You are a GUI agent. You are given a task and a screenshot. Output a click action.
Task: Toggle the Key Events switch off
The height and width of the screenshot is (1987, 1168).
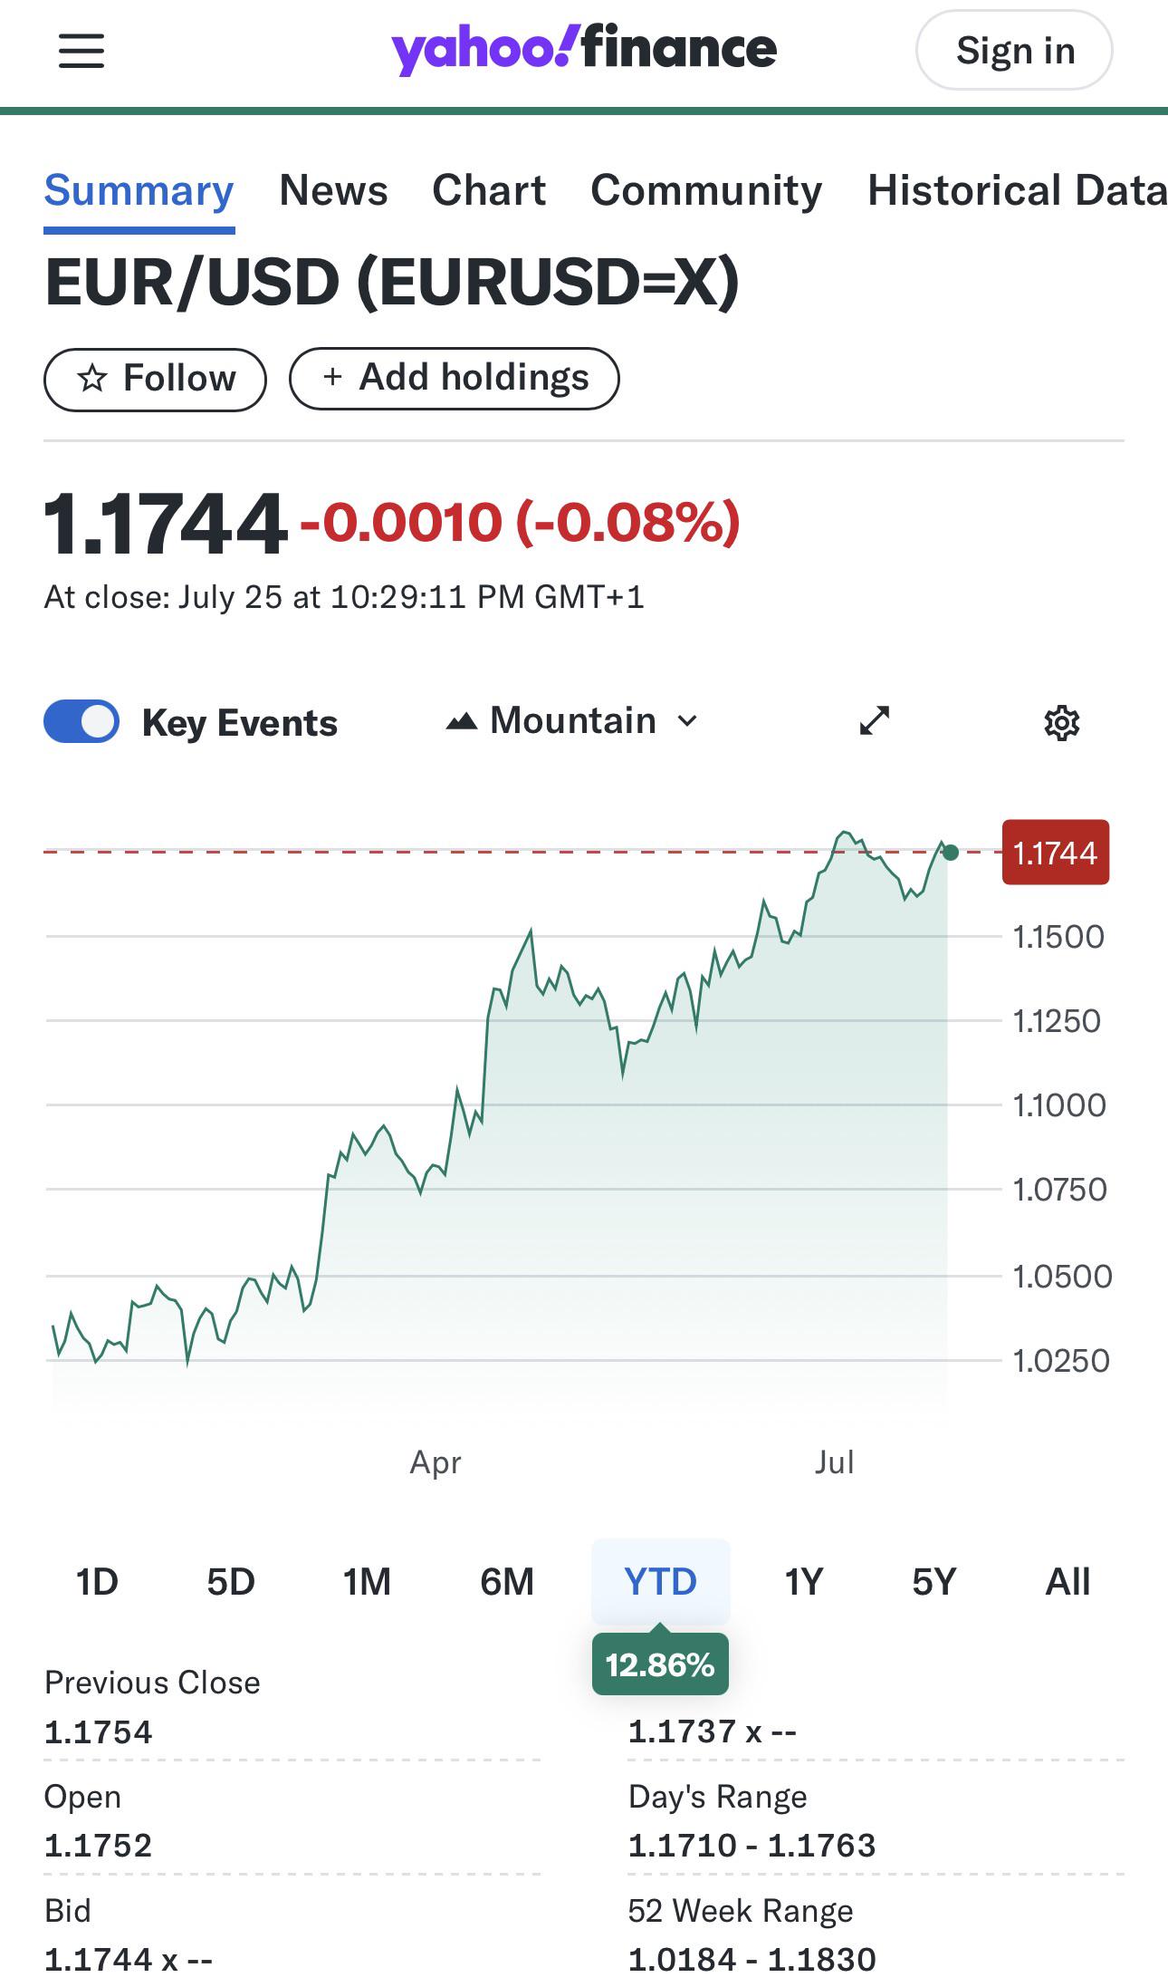coord(81,722)
